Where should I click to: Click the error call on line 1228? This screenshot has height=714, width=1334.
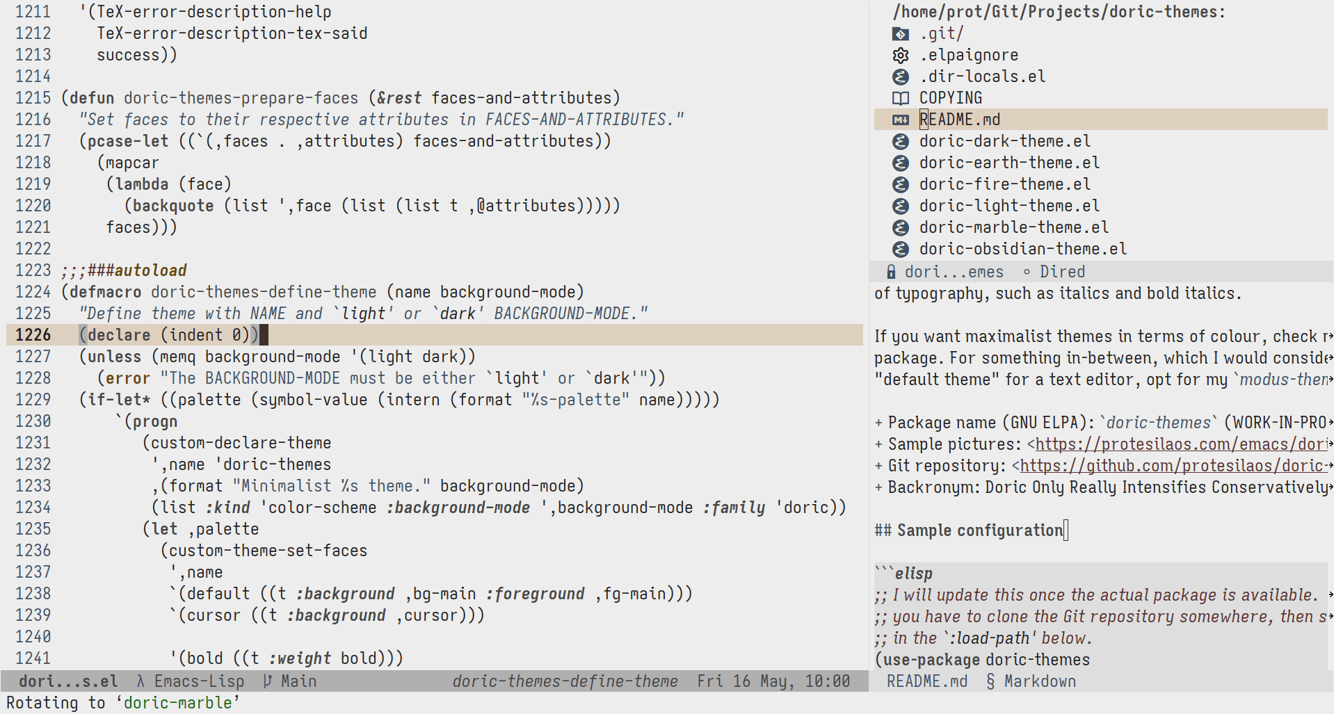click(128, 378)
